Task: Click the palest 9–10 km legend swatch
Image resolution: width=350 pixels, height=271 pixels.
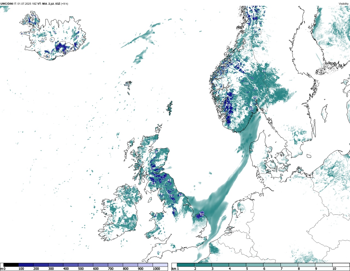Action: coord(323,265)
